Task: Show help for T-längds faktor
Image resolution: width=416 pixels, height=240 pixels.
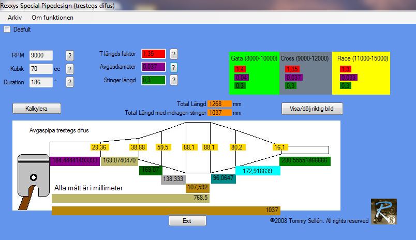Action: tap(173, 54)
